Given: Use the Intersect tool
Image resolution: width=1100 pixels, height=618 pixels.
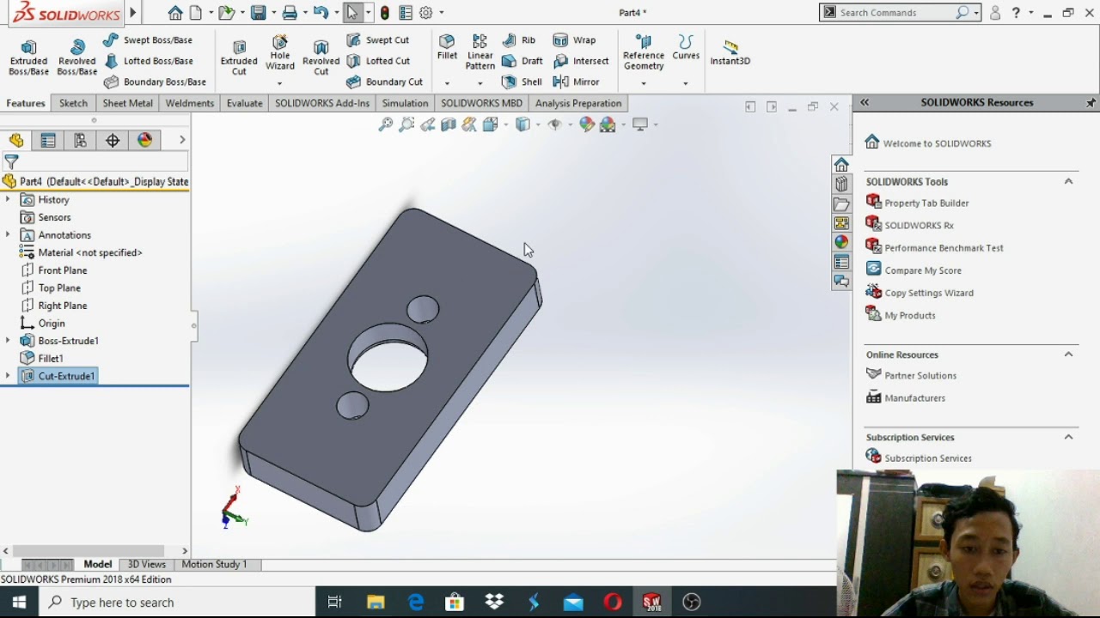Looking at the screenshot, I should [581, 61].
